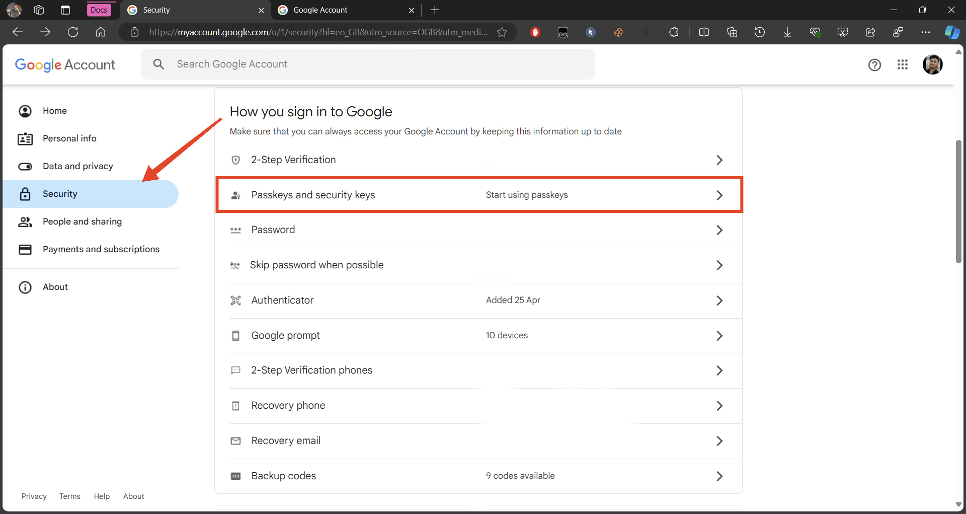966x514 pixels.
Task: Open Passkeys and security keys
Action: [x=479, y=195]
